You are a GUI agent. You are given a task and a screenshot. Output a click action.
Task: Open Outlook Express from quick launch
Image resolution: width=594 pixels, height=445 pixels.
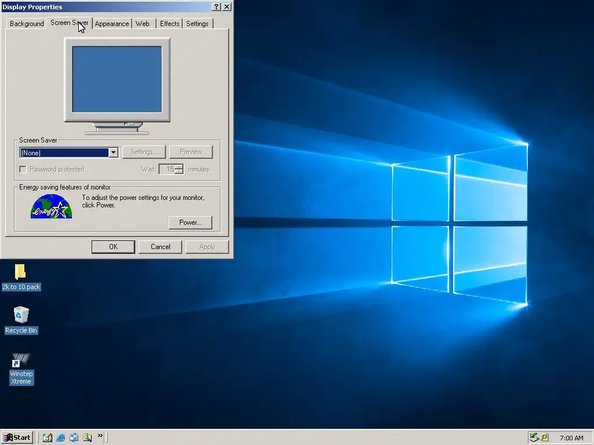74,437
